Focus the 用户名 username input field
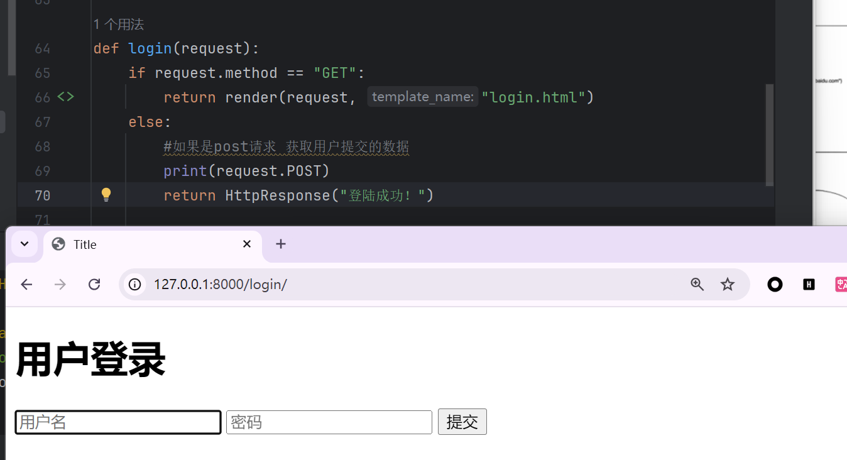 118,422
